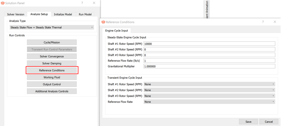Open the Working Fluid settings
The width and height of the screenshot is (281, 126).
pyautogui.click(x=52, y=77)
